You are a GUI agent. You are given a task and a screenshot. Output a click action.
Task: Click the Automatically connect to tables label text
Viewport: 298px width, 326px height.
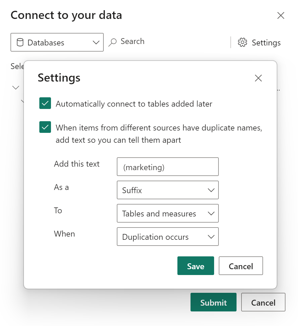click(134, 104)
